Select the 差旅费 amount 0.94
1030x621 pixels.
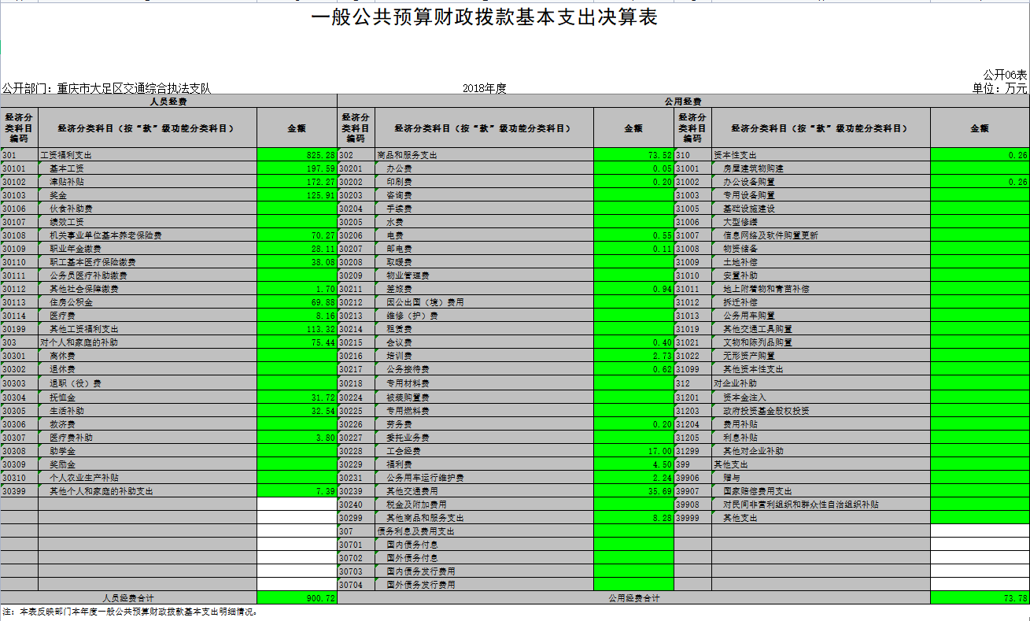(633, 289)
